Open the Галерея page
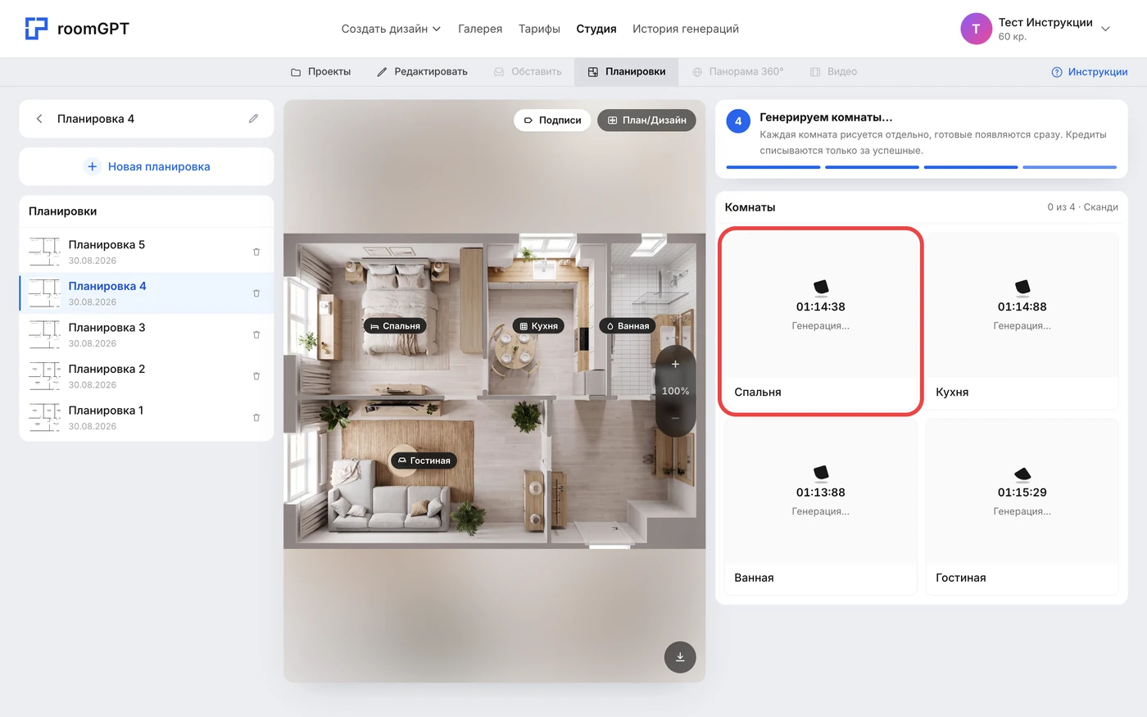 pos(480,29)
